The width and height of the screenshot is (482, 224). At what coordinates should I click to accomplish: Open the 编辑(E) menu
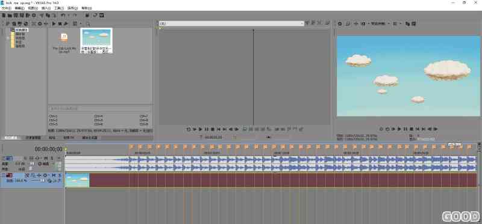(19, 8)
